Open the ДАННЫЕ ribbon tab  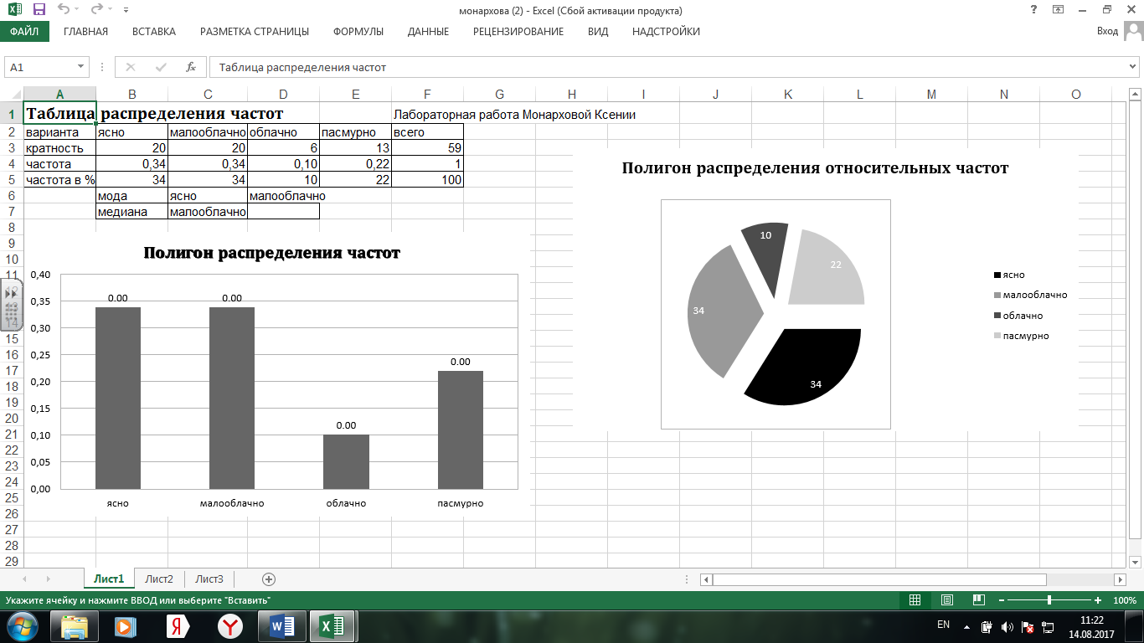[x=428, y=32]
